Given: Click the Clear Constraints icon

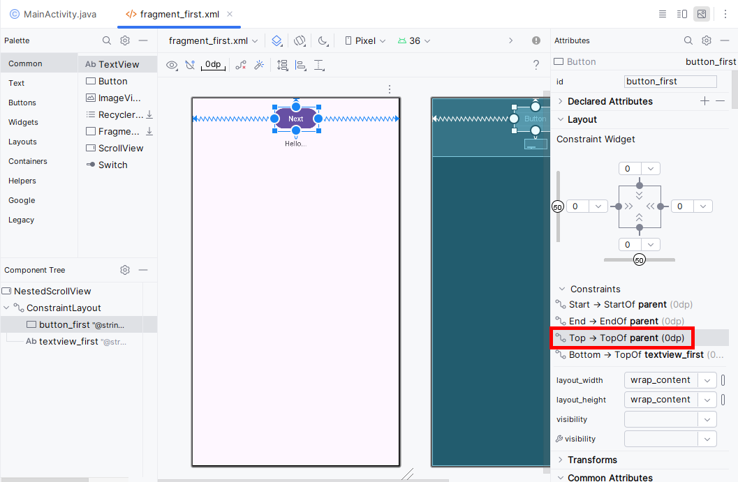Looking at the screenshot, I should point(241,65).
